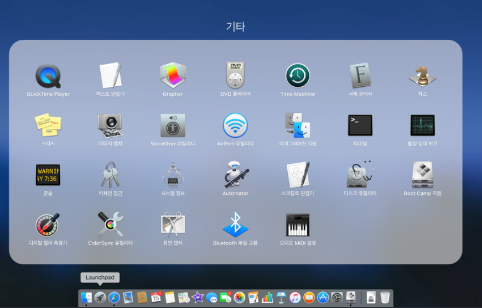Viewport: 482px width, 308px height.
Task: Launch Bluetooth 파일 교환
Action: point(235,225)
